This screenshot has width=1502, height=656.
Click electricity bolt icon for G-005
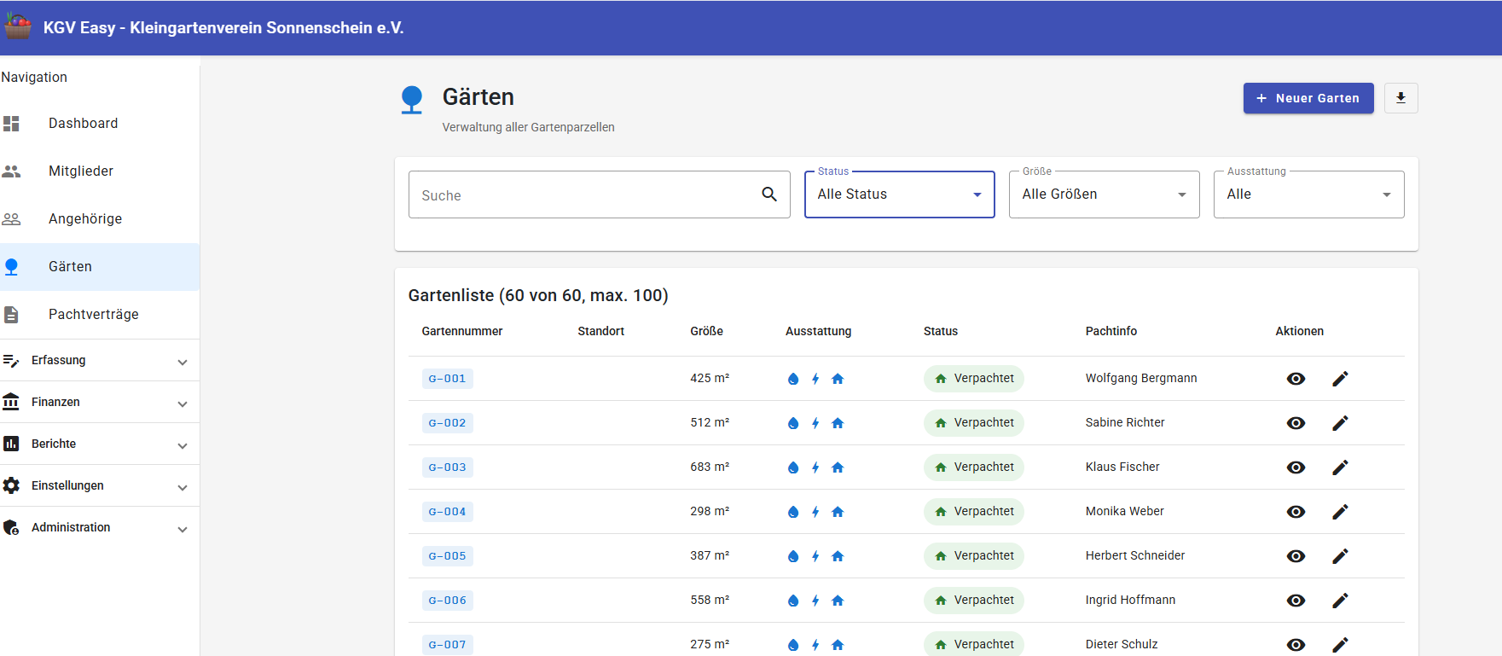coord(815,556)
